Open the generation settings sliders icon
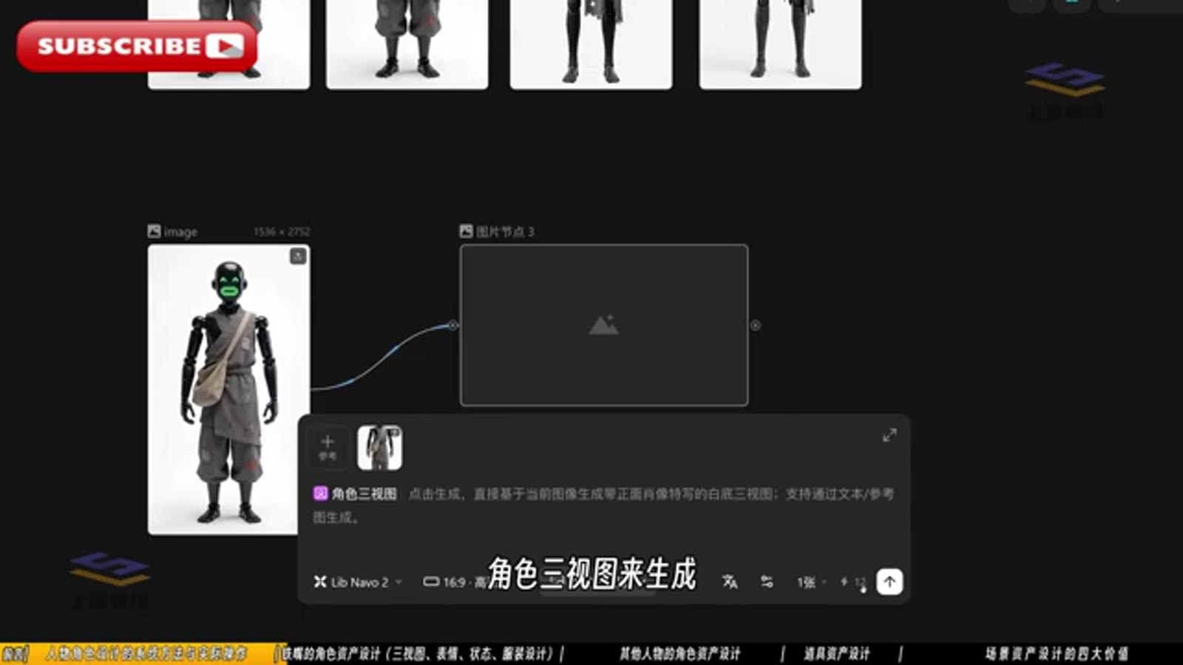 click(x=767, y=582)
